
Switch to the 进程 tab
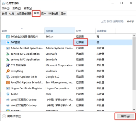(5, 14)
